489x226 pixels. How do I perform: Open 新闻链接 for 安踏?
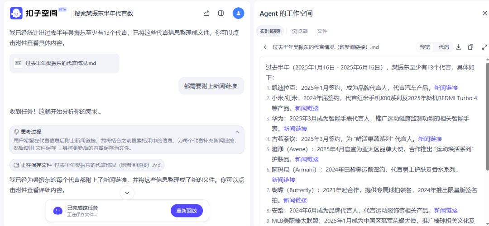pos(446,211)
